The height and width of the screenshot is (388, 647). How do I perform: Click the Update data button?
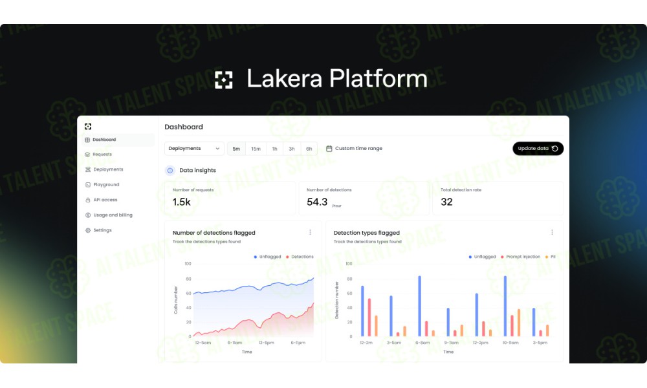538,149
